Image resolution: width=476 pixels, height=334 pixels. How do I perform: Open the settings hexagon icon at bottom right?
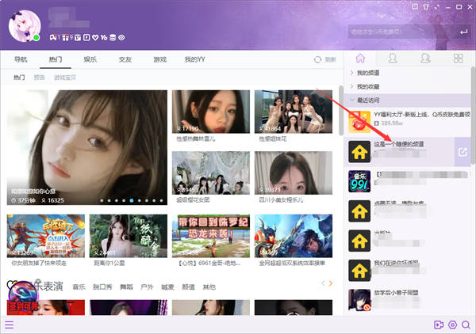pyautogui.click(x=452, y=325)
